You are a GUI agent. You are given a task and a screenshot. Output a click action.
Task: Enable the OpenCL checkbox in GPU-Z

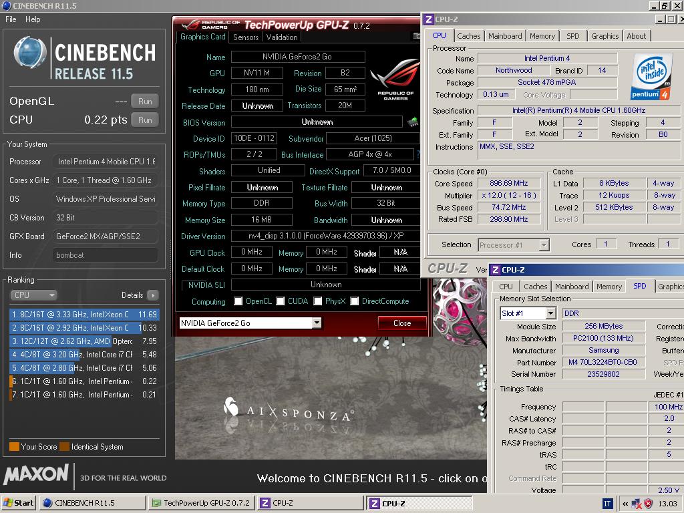(238, 301)
